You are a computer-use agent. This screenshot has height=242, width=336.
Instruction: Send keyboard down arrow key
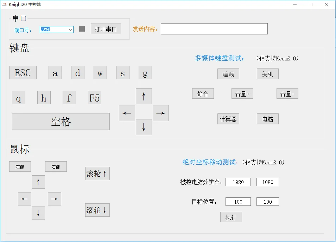pyautogui.click(x=144, y=127)
